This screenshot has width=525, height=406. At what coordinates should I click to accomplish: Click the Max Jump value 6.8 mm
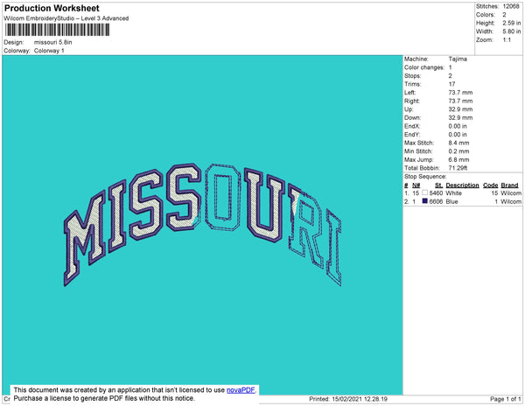click(x=458, y=159)
